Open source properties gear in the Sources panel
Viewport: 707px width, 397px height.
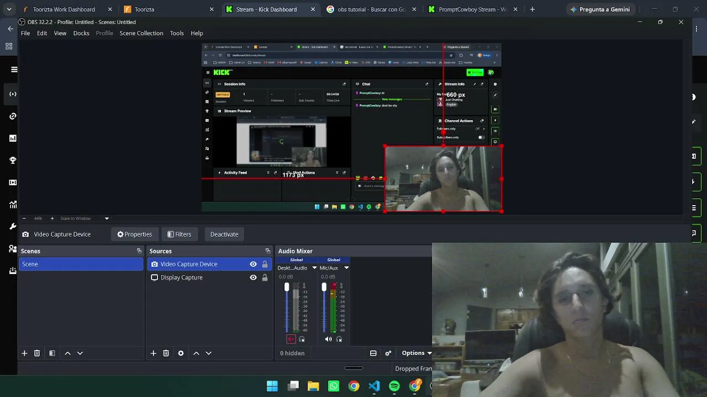pyautogui.click(x=181, y=353)
